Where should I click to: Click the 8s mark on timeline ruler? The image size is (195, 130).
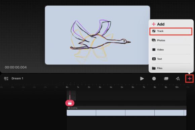pos(155,87)
